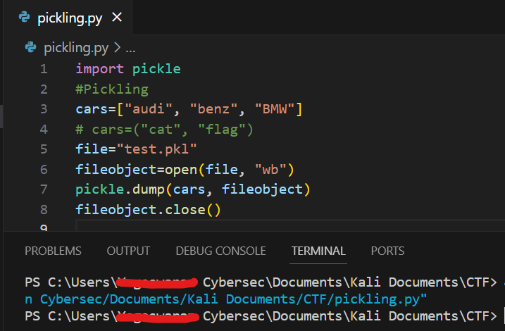Click 'dump' method on line 7

click(149, 189)
